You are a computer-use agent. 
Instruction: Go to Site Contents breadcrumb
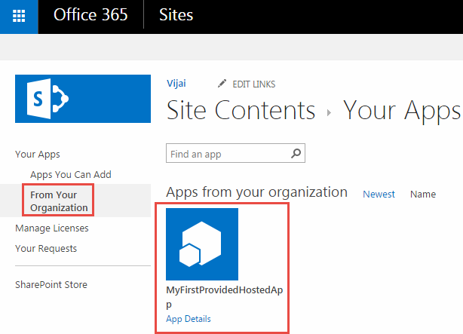pos(241,111)
